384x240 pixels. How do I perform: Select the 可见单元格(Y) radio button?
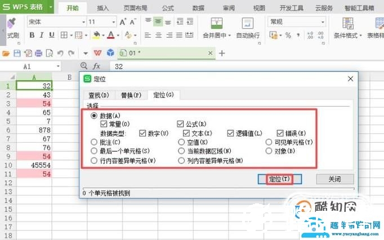pyautogui.click(x=269, y=142)
